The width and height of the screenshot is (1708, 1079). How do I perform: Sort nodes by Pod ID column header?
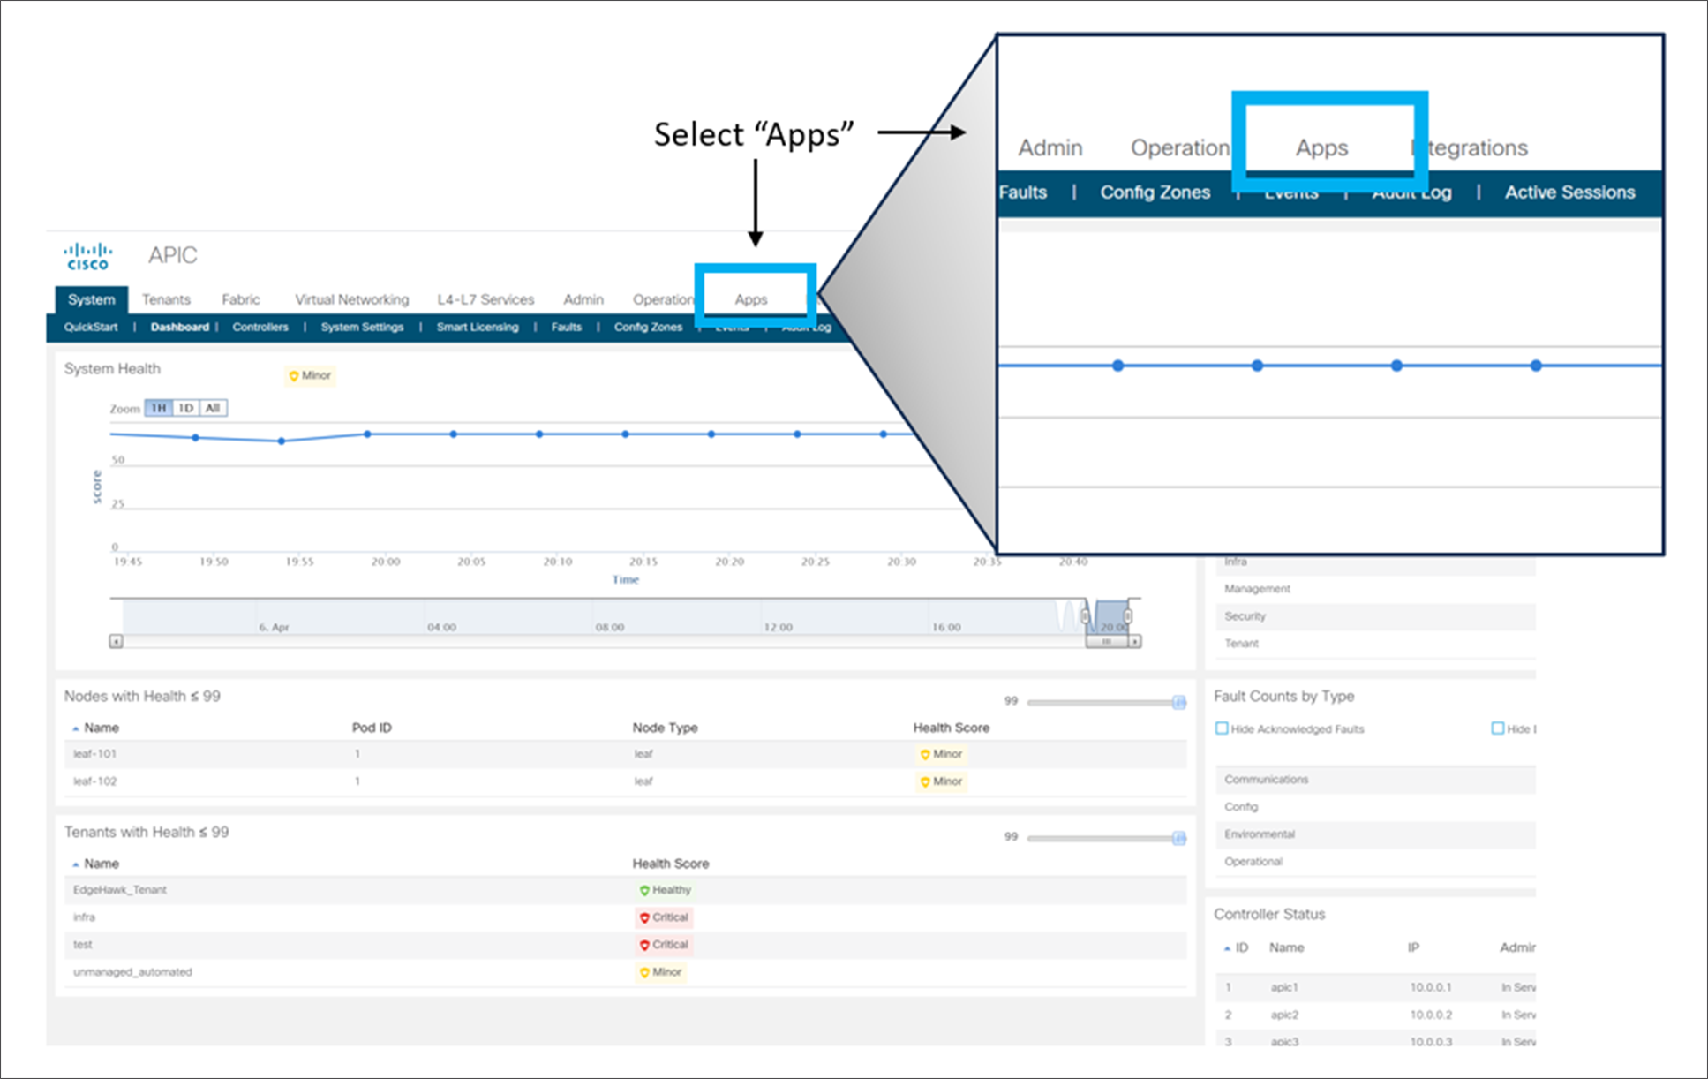[x=372, y=728]
